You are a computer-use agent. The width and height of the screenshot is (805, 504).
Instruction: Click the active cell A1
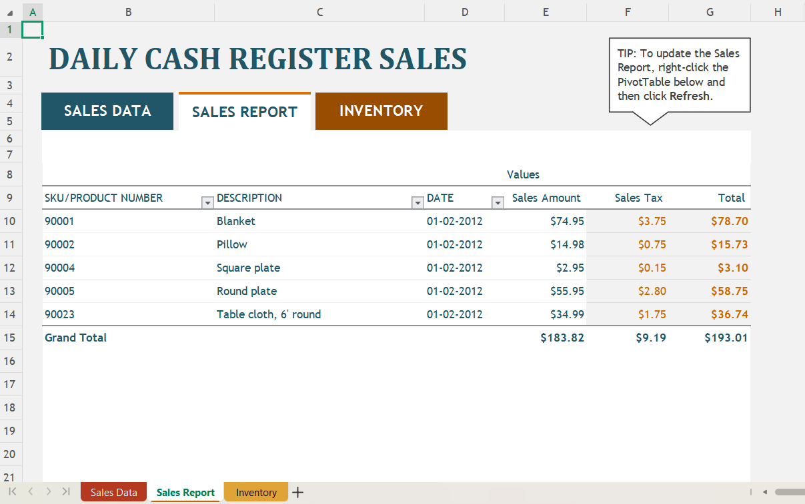coord(33,29)
